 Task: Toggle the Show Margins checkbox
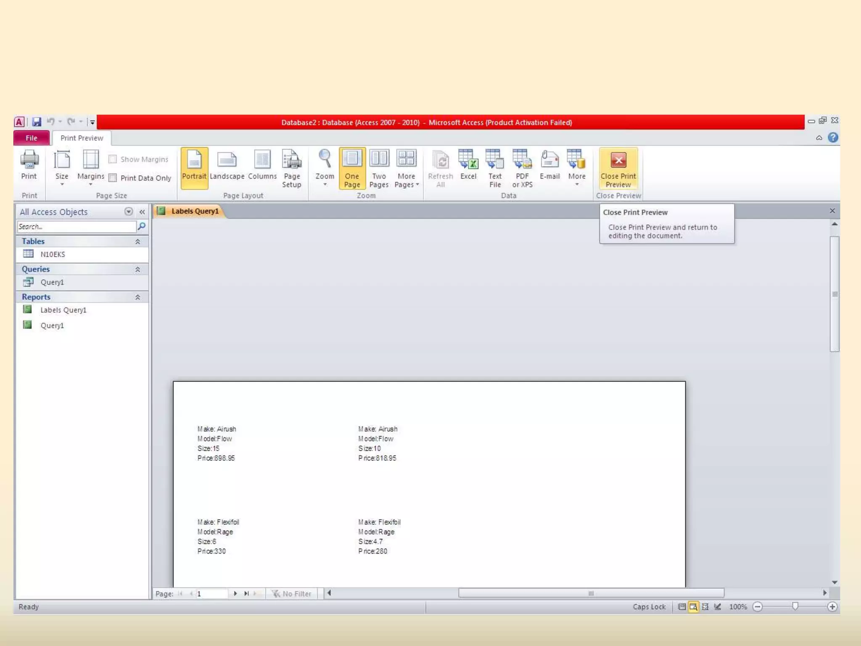click(113, 159)
